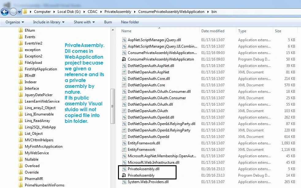Click the Back navigation arrow
The image size is (301, 188).
(x=5, y=12)
